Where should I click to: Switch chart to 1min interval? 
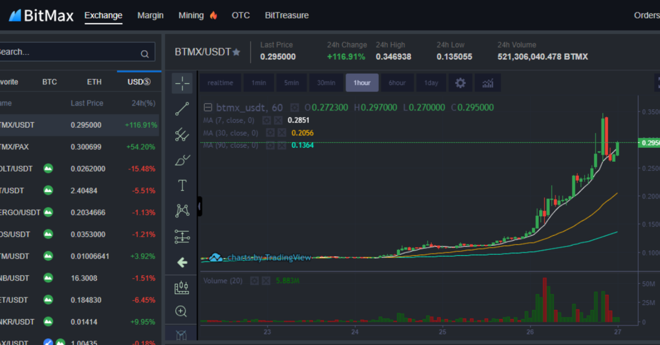pyautogui.click(x=259, y=83)
